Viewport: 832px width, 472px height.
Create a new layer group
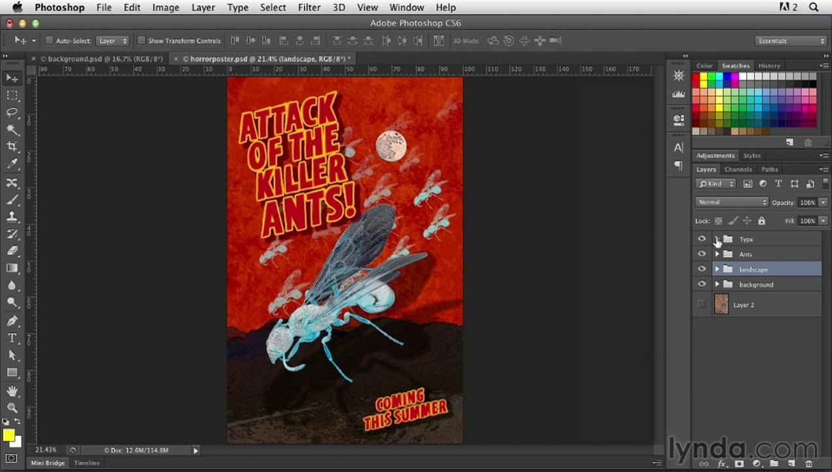(x=774, y=463)
